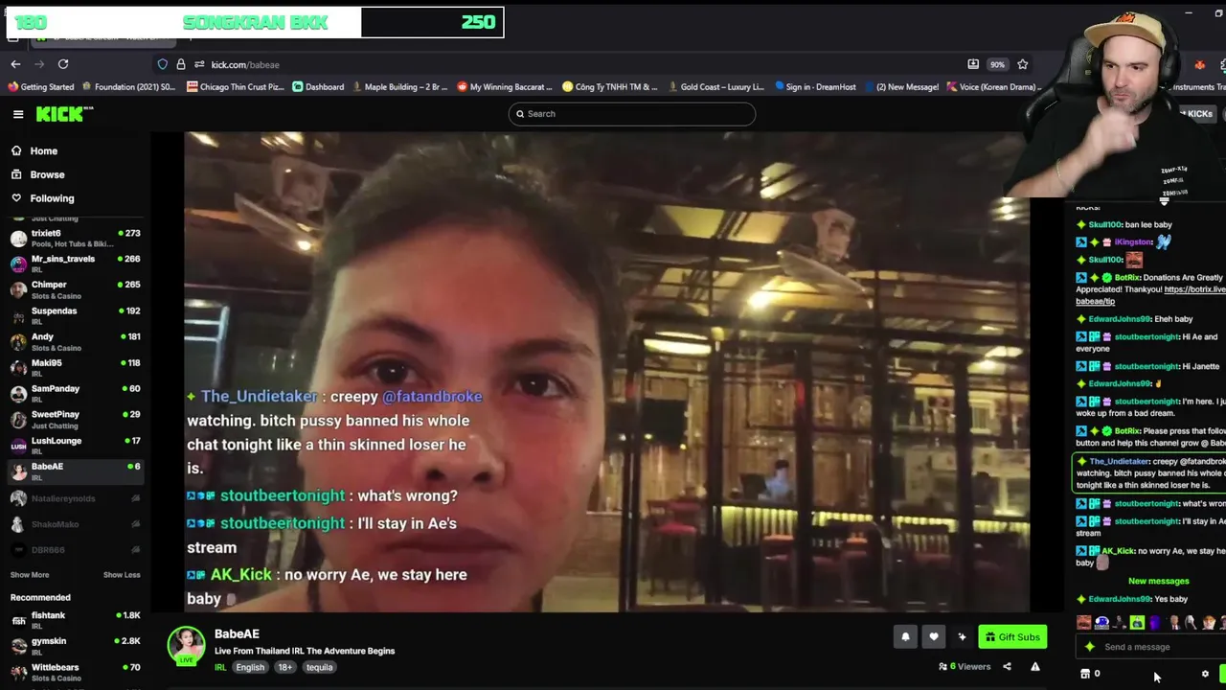Open chat settings gear icon
The width and height of the screenshot is (1226, 690).
coord(1205,674)
